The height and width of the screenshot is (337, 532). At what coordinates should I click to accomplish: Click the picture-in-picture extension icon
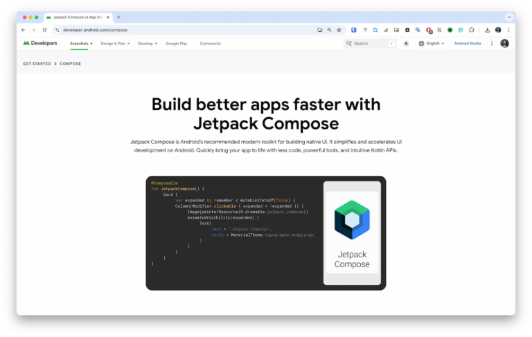tap(396, 30)
